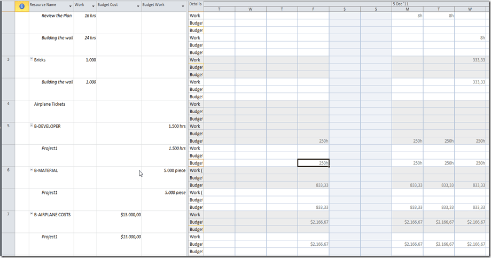Click the blue Indicators column header icon
Viewport: 491px width, 258px height.
pyautogui.click(x=21, y=6)
